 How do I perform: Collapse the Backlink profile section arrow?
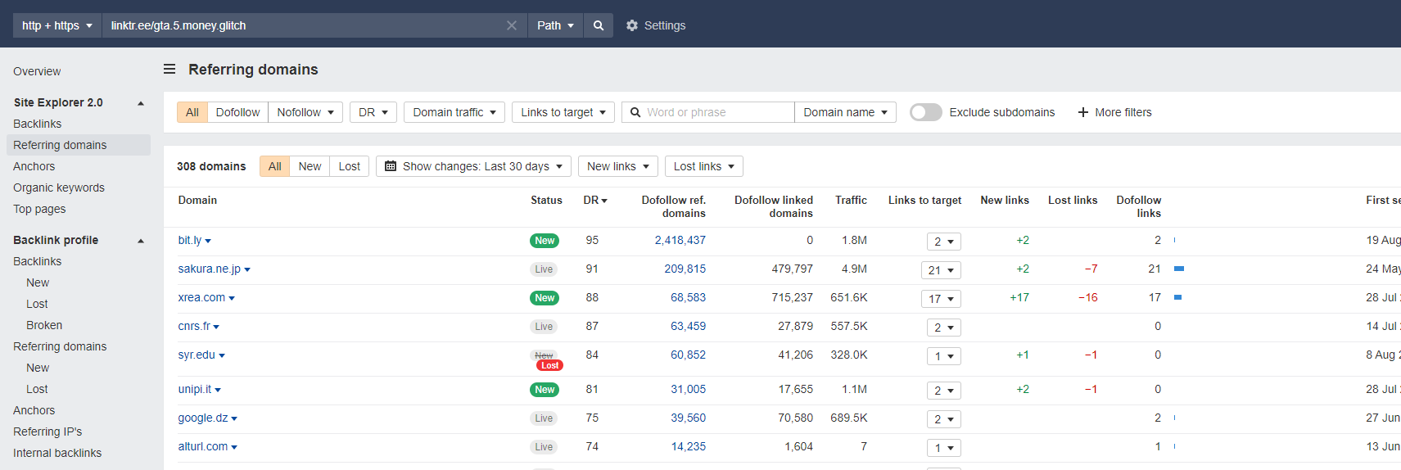pos(141,241)
